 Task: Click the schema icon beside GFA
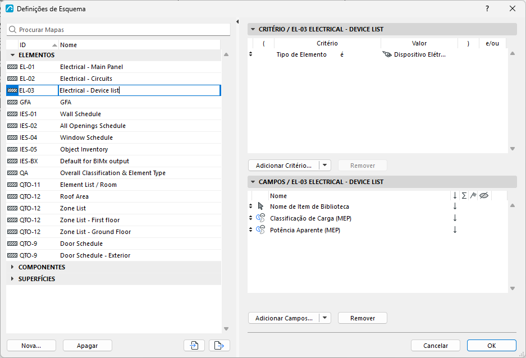coord(12,102)
